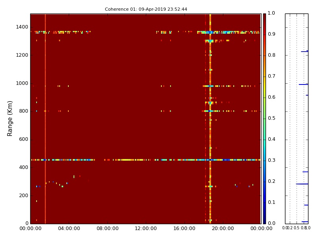Click the 1000 range tick label

[x=22, y=83]
